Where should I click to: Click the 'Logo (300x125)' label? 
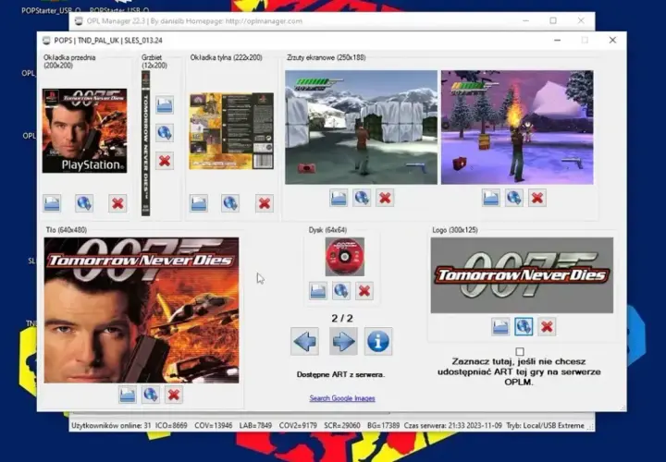pyautogui.click(x=455, y=230)
